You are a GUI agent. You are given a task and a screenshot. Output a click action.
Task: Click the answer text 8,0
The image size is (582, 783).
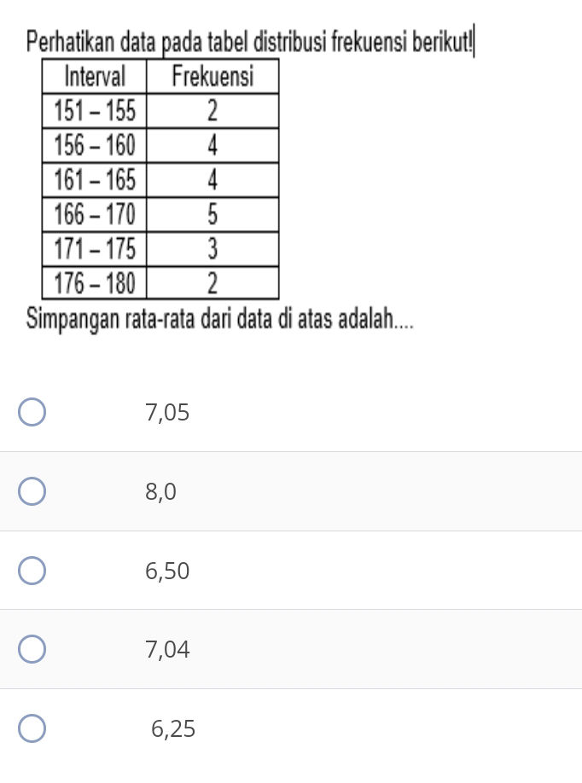161,491
